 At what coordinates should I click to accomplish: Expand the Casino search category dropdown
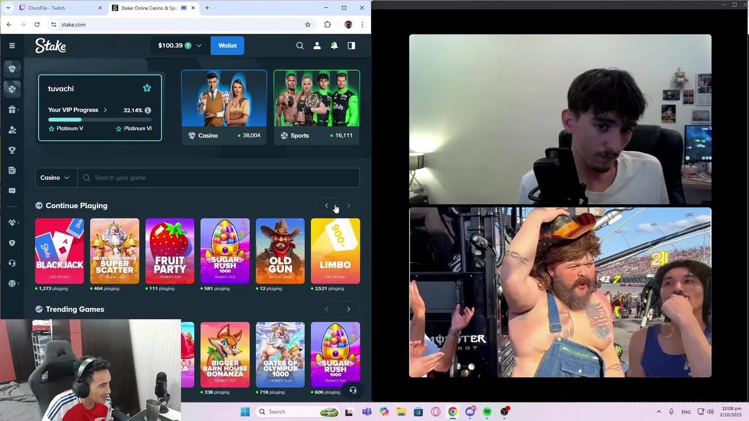[x=56, y=178]
